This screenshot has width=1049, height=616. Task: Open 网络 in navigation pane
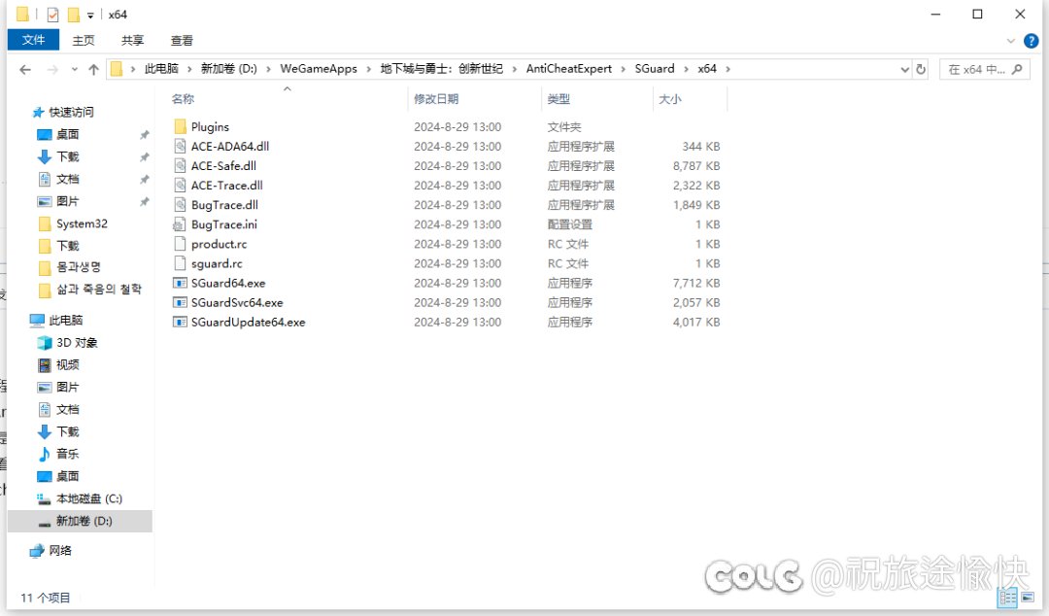point(51,550)
